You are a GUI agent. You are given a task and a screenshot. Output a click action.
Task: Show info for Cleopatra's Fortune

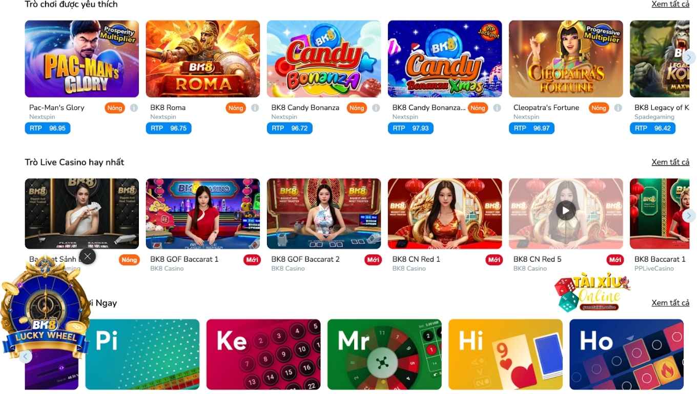[x=617, y=108]
